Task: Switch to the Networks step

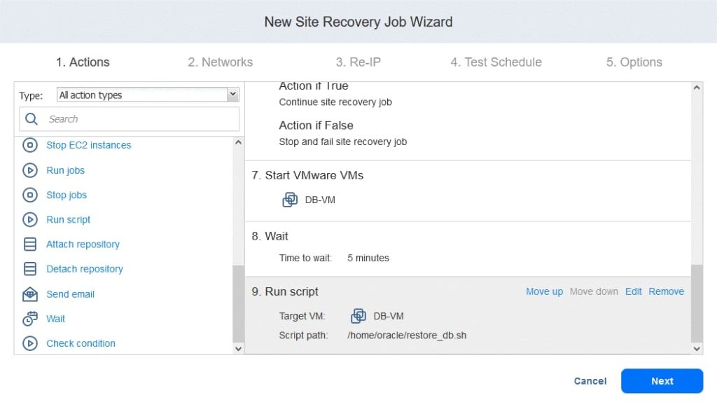Action: (x=220, y=62)
